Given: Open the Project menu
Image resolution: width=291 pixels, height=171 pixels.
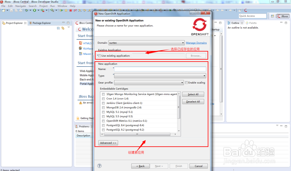Looking at the screenshot, I should click(43, 6).
